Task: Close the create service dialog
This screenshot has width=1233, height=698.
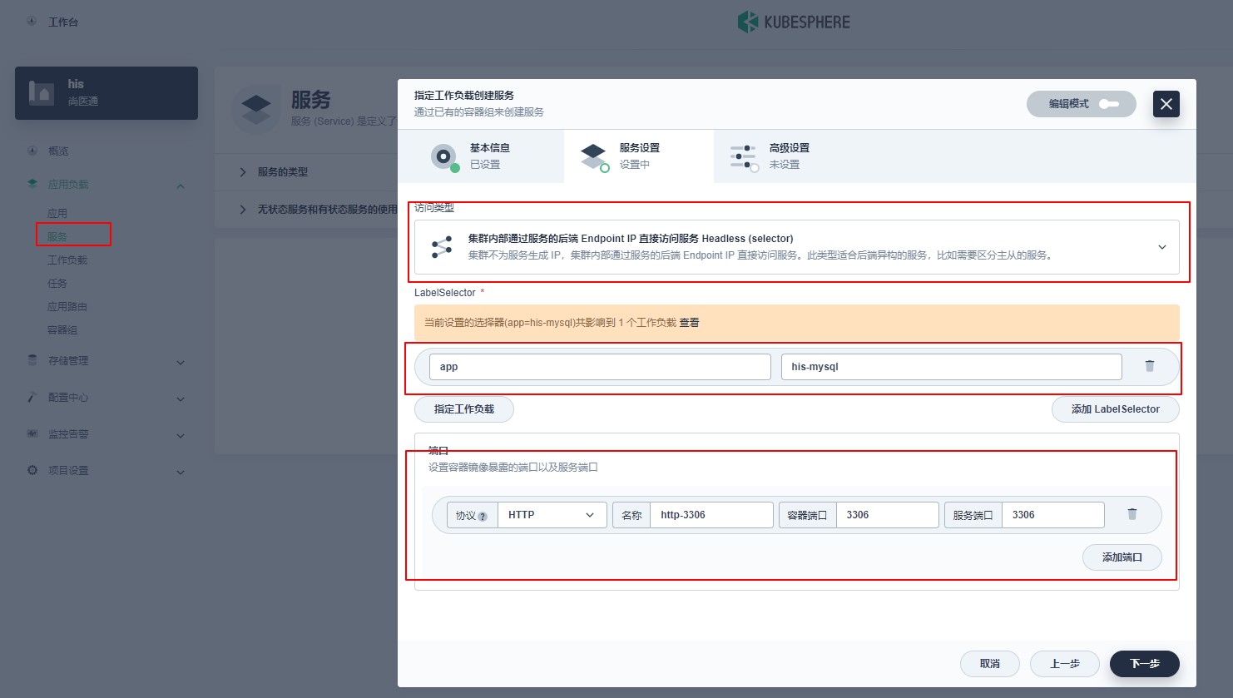Action: (1166, 104)
